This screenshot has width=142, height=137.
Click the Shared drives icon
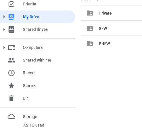(11, 29)
